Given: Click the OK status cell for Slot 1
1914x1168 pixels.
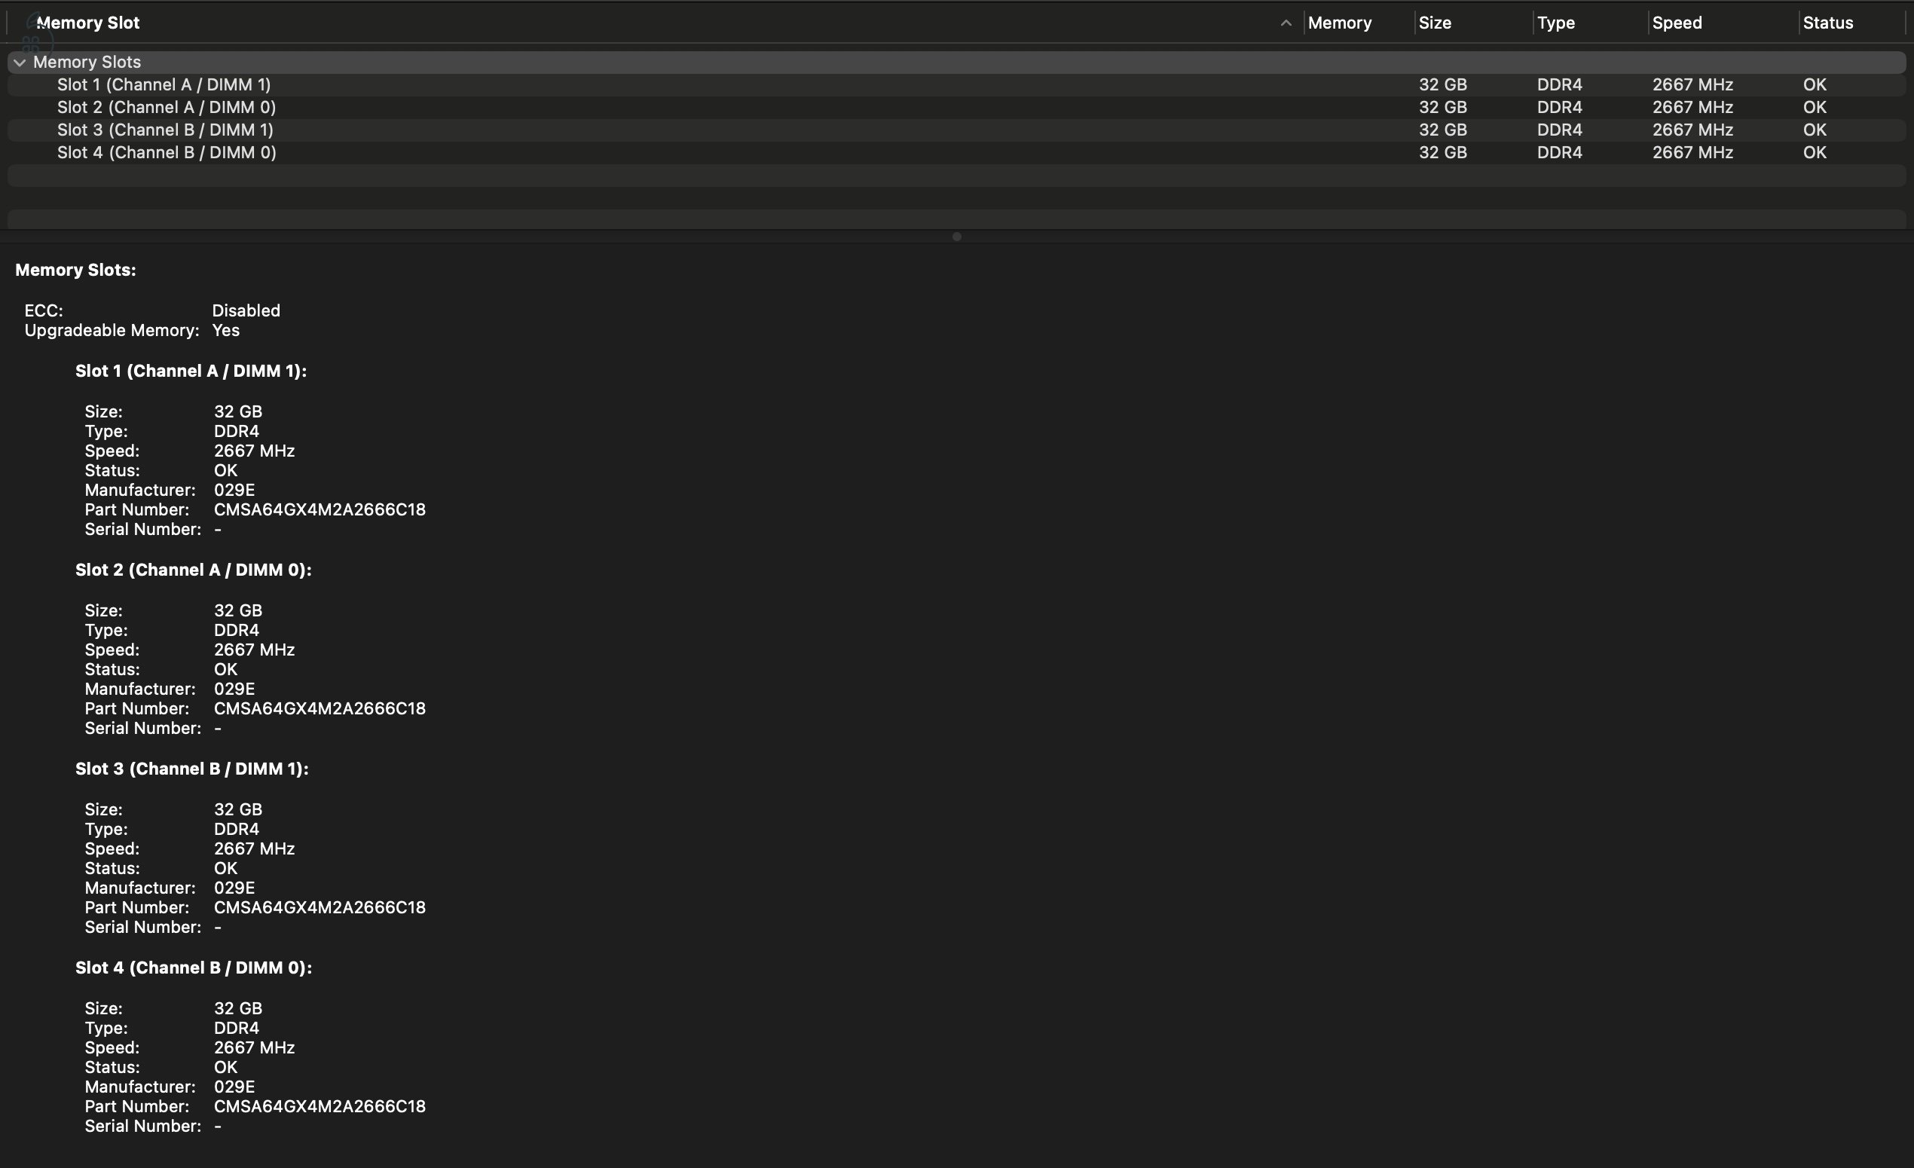Looking at the screenshot, I should [x=1815, y=84].
